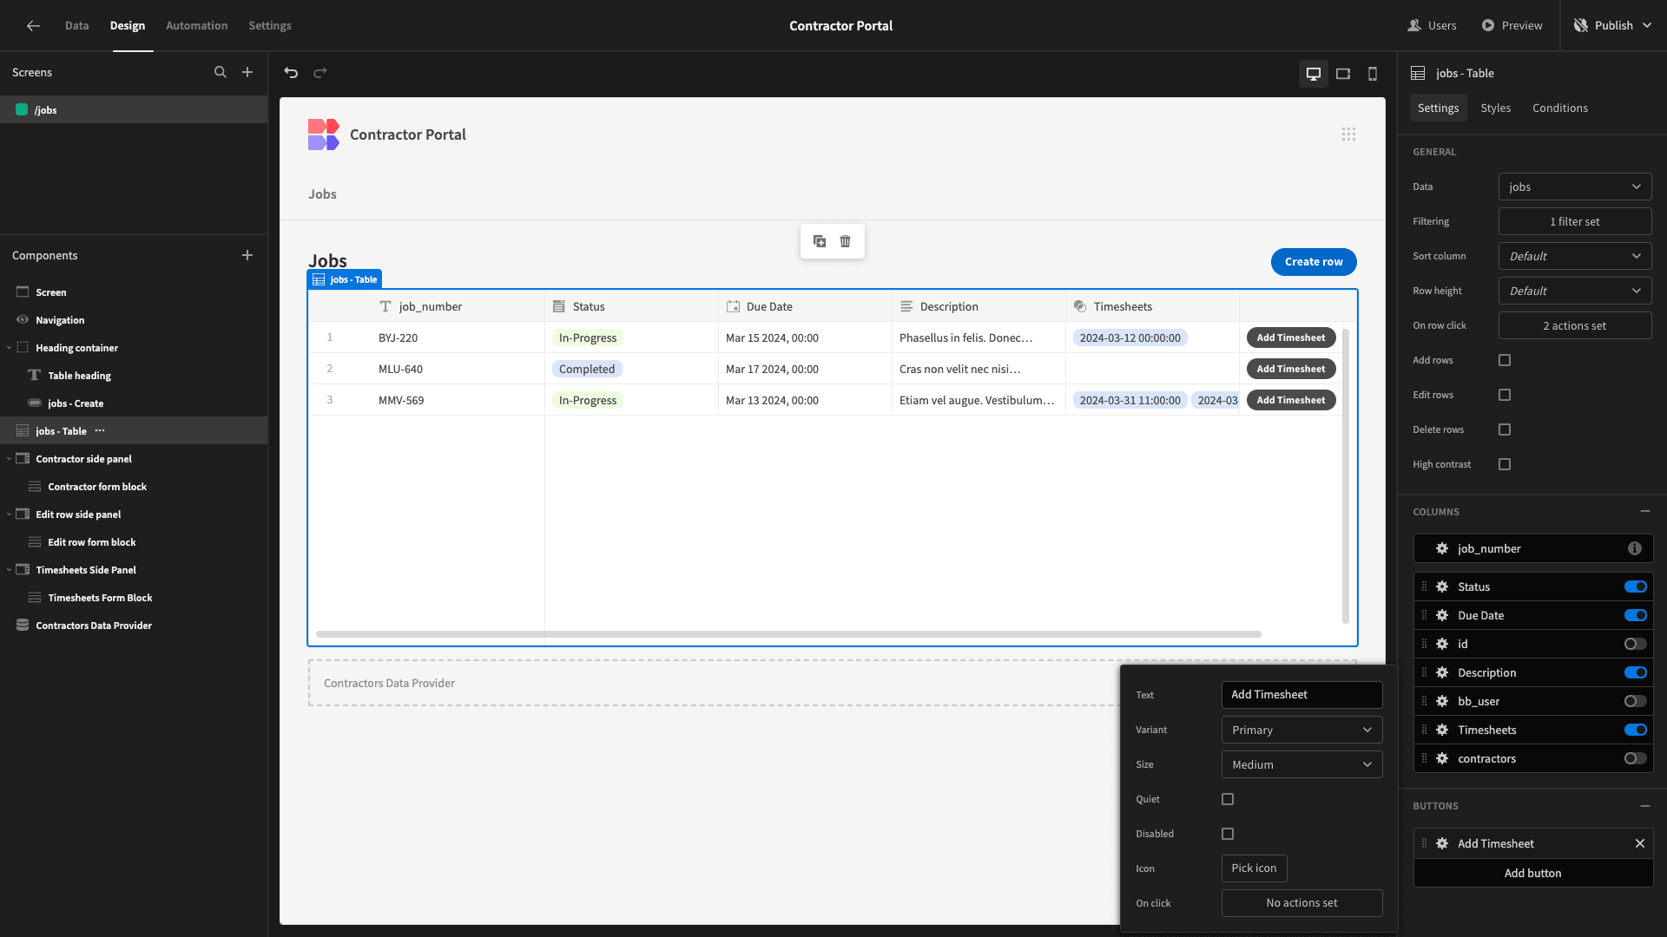Click the Pick icon button

tap(1254, 868)
